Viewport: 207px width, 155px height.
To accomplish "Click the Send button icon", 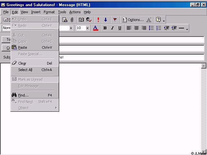I will pyautogui.click(x=6, y=20).
